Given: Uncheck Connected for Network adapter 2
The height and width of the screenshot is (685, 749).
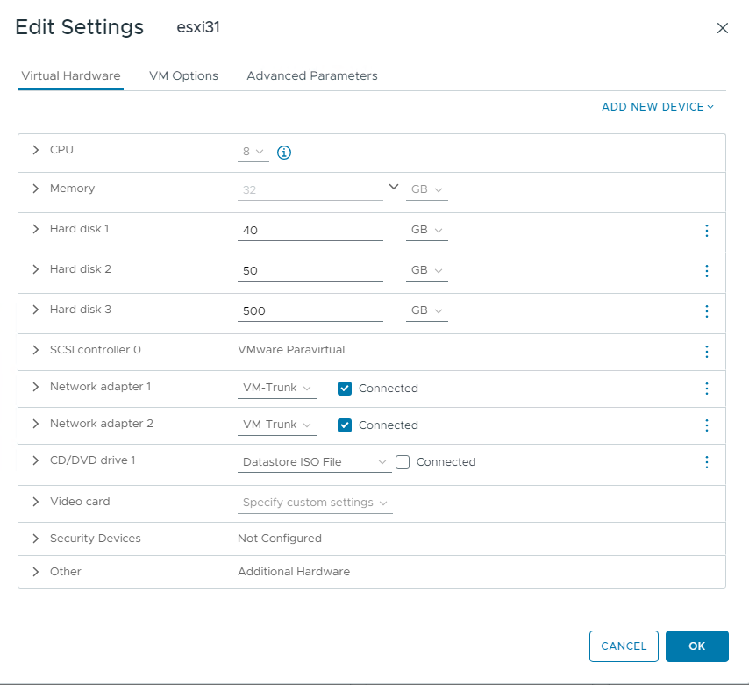Looking at the screenshot, I should (x=345, y=425).
